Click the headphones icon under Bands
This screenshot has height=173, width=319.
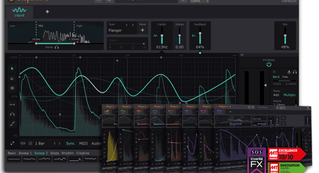(x=57, y=48)
